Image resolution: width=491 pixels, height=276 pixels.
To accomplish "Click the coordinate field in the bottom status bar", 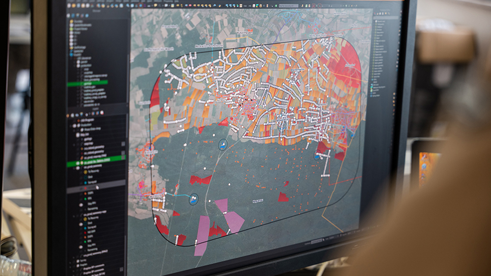I will click(x=316, y=241).
